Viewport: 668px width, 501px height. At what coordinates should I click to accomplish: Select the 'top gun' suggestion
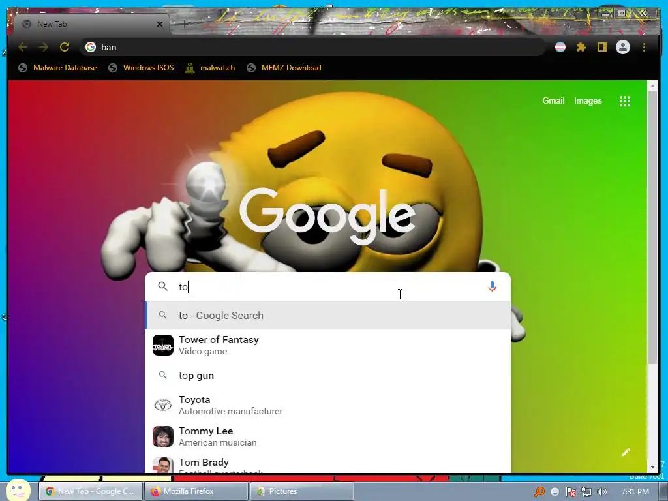pyautogui.click(x=328, y=376)
